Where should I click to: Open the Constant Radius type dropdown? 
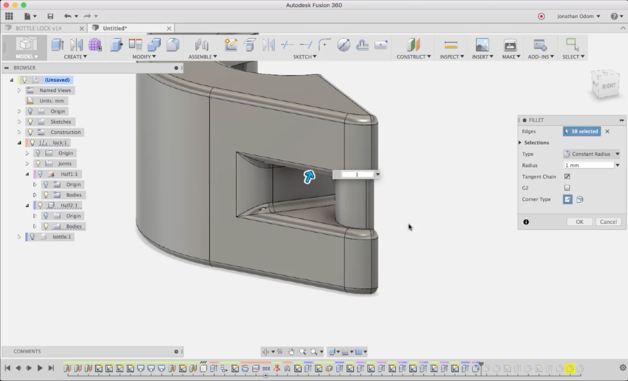591,154
